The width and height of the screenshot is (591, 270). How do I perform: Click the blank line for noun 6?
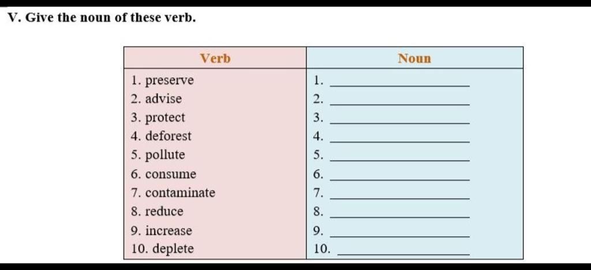(x=399, y=180)
